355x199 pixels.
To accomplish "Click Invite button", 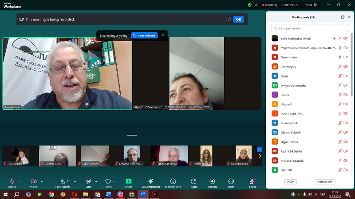I will (291, 182).
